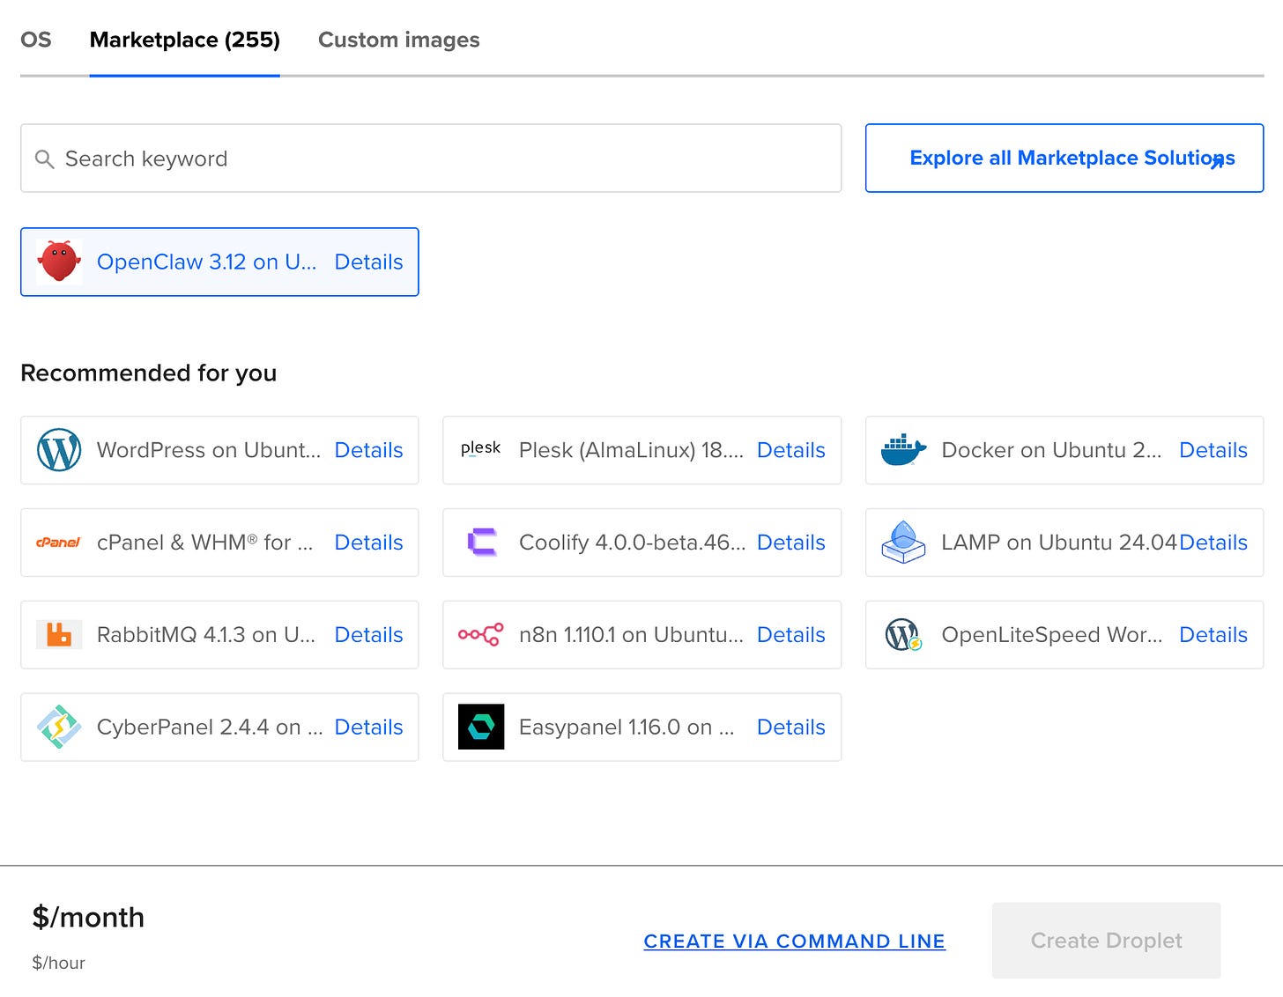View Details for n8n 1.110.1
Viewport: 1283px width, 997px height.
[791, 635]
